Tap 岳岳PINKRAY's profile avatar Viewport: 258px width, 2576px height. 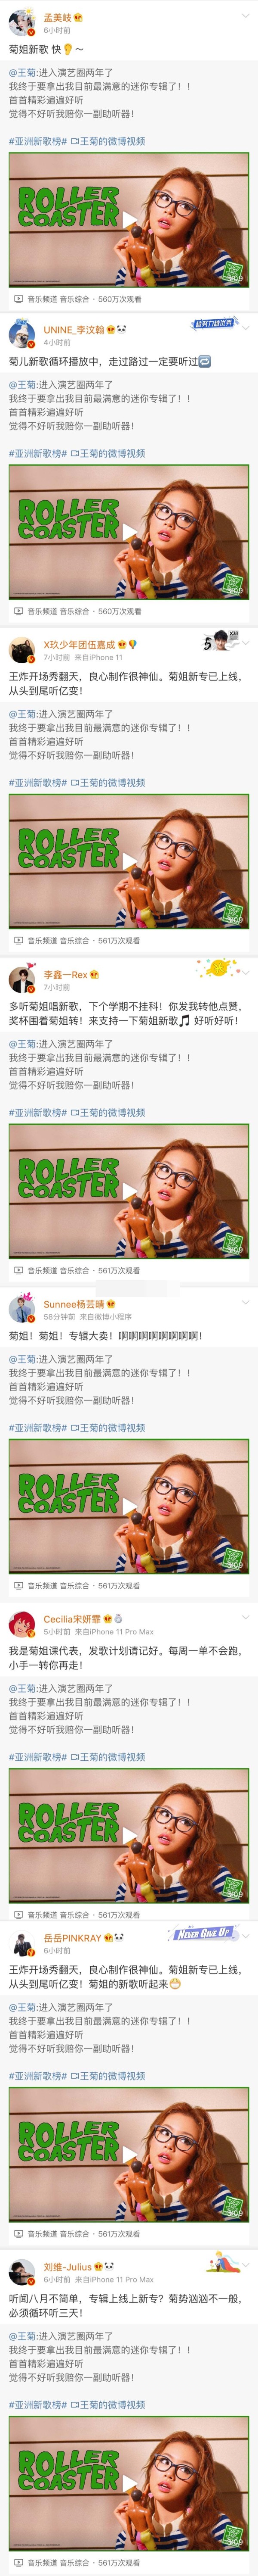coord(23,1943)
